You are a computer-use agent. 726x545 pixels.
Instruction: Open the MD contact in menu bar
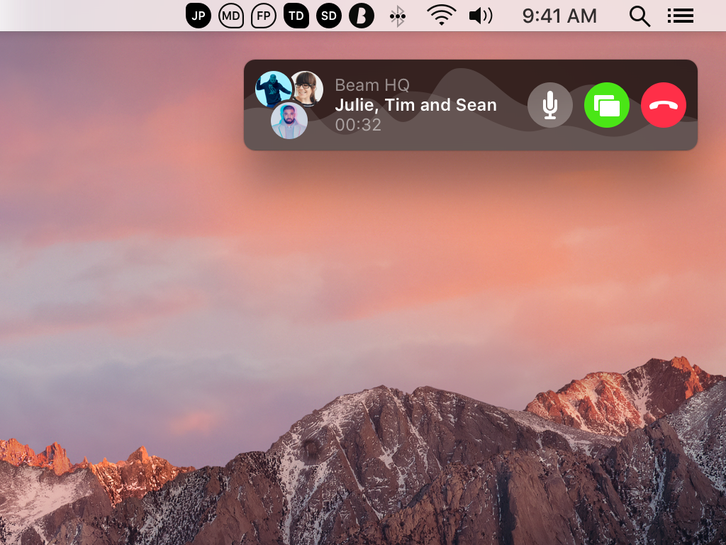coord(230,16)
